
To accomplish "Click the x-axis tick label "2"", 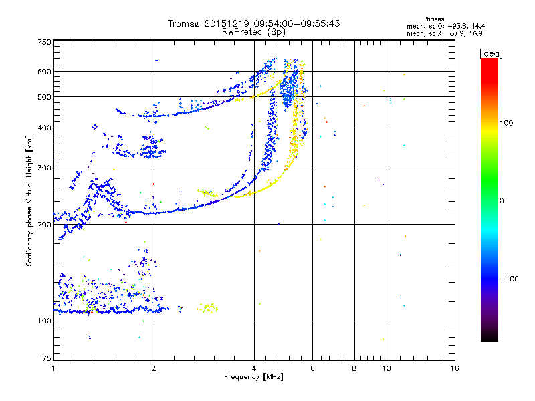I will 154,368.
